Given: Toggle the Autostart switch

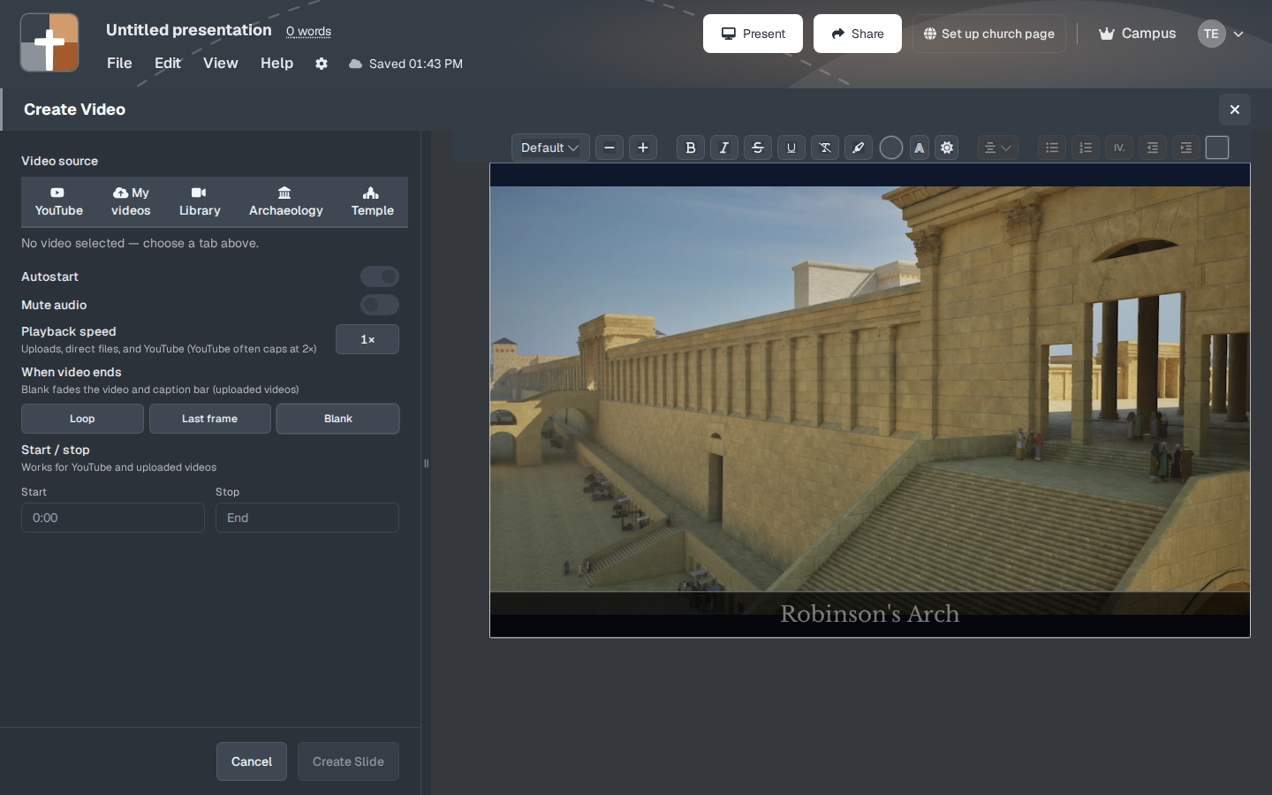Looking at the screenshot, I should (380, 276).
